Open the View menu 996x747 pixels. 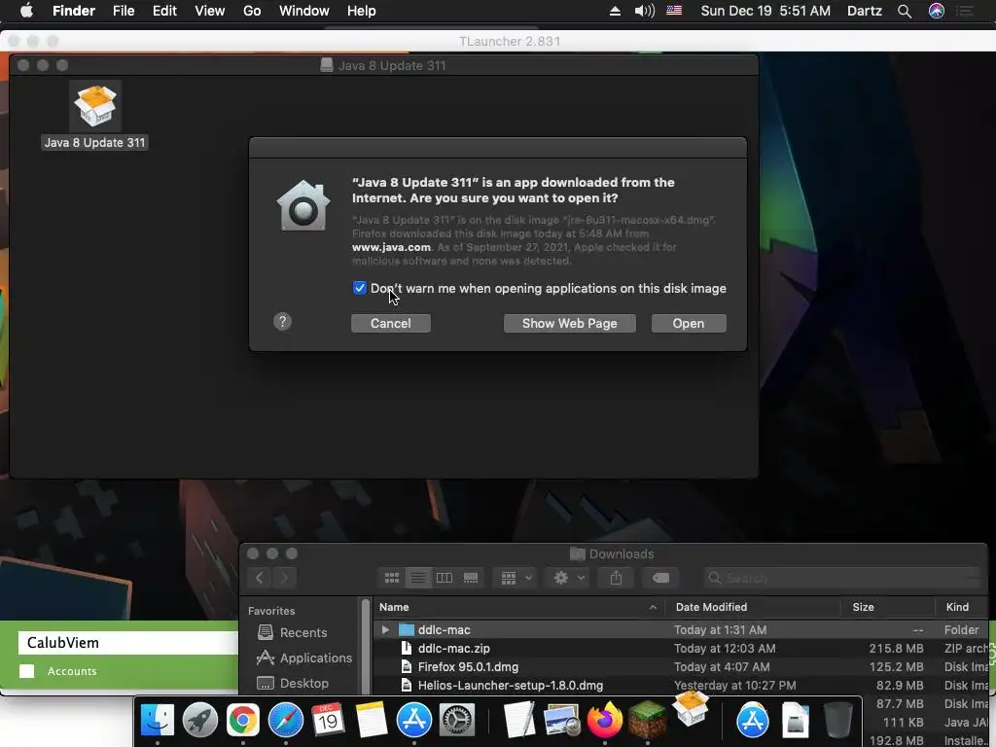pos(210,11)
